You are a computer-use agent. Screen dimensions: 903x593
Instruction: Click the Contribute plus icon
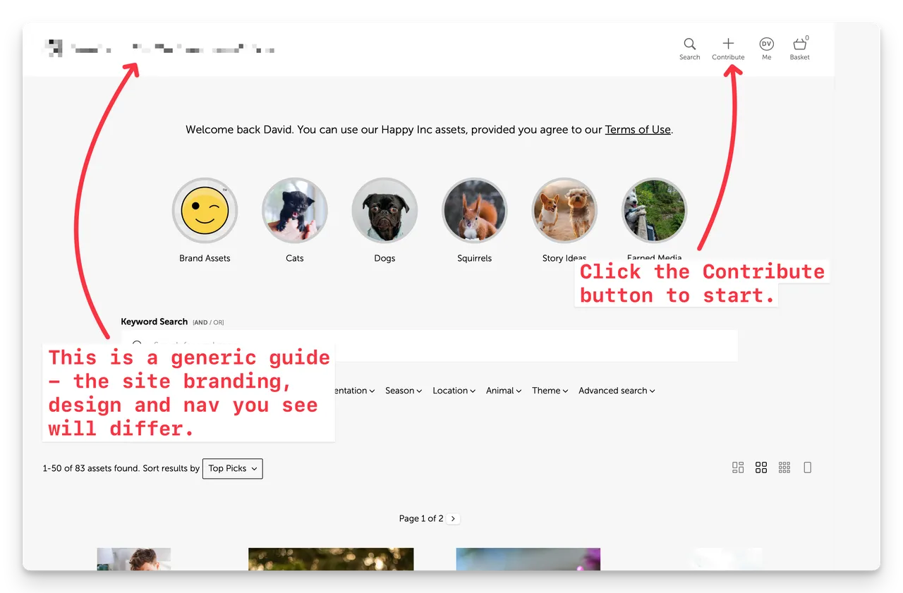pos(728,44)
